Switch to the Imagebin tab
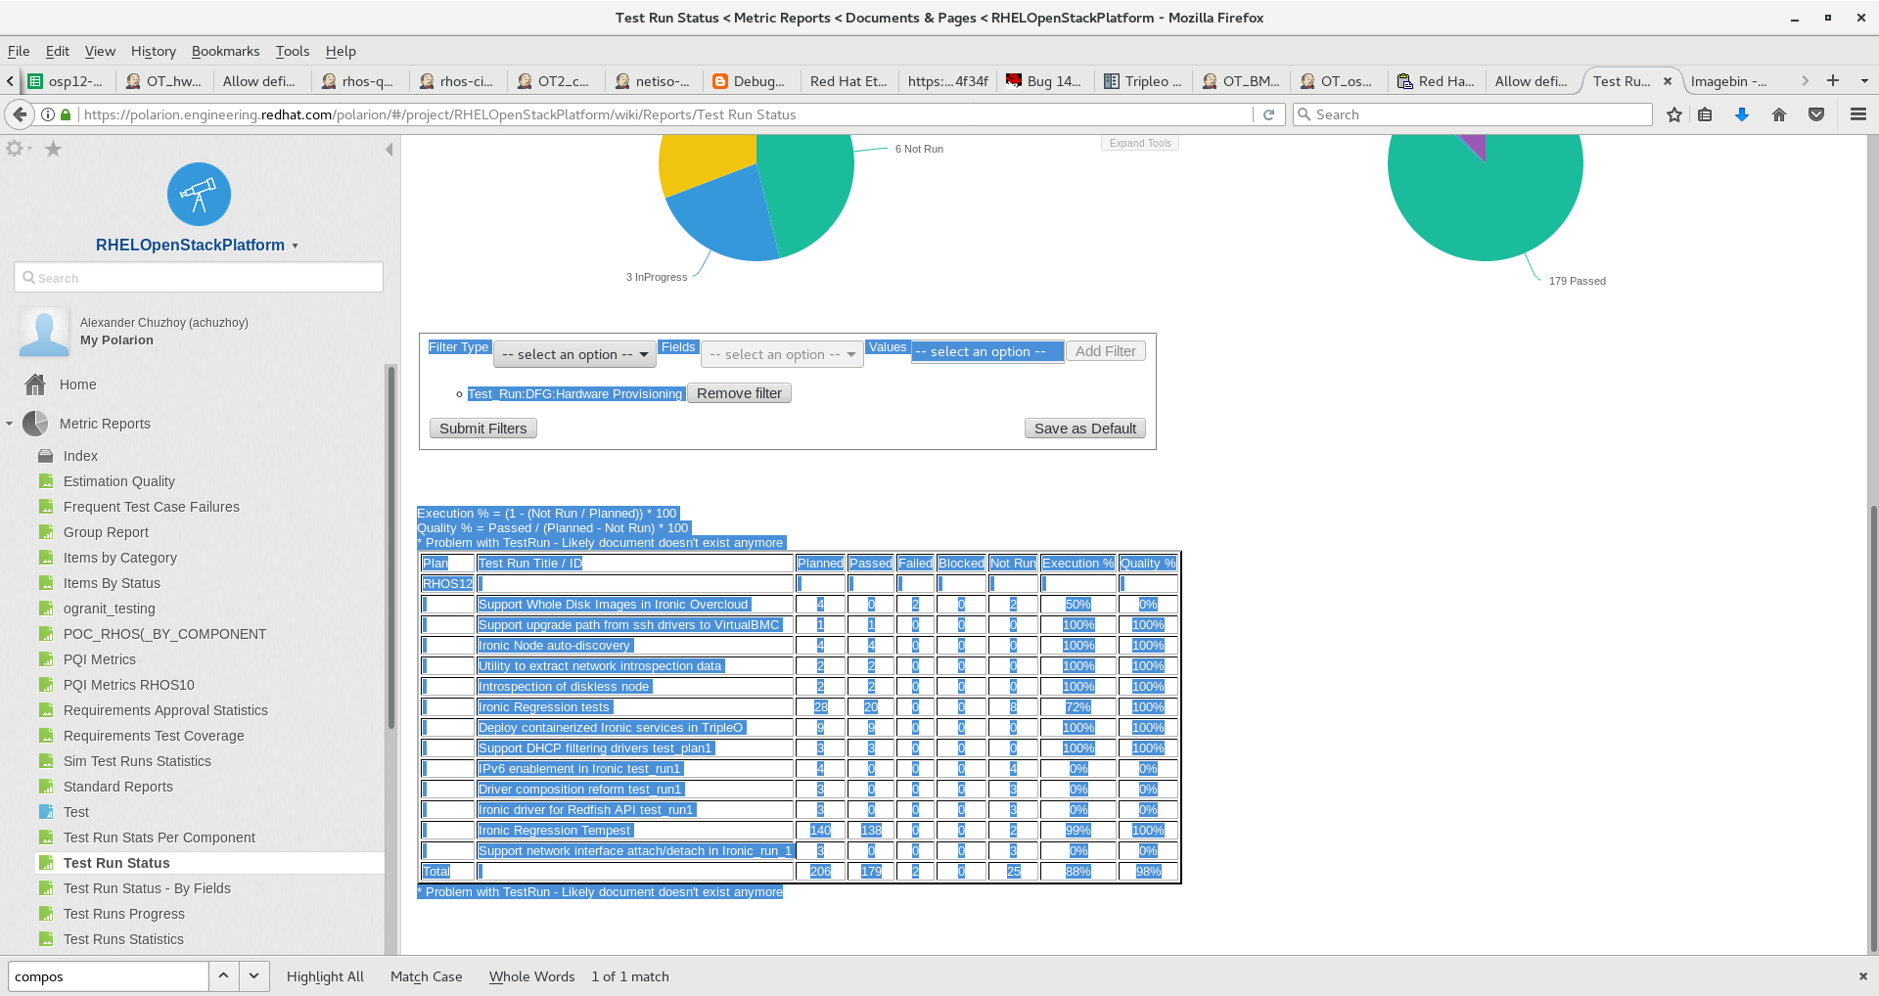Viewport: 1879px width, 996px height. (1730, 81)
